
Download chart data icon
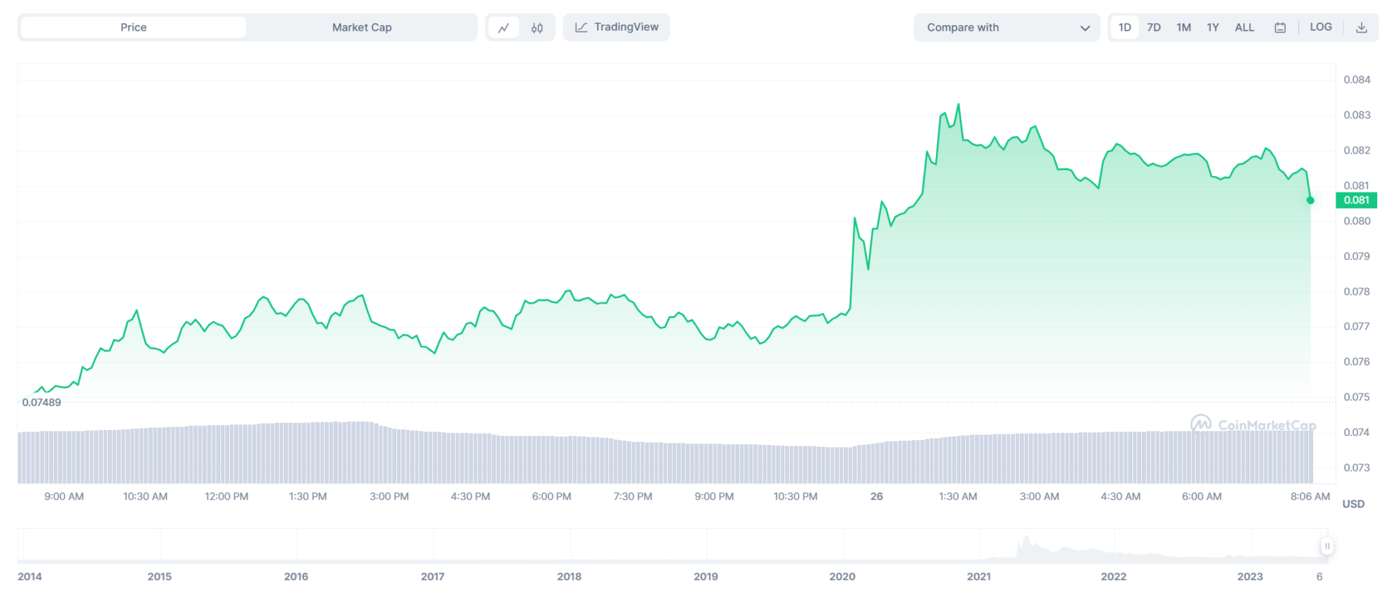pos(1362,28)
